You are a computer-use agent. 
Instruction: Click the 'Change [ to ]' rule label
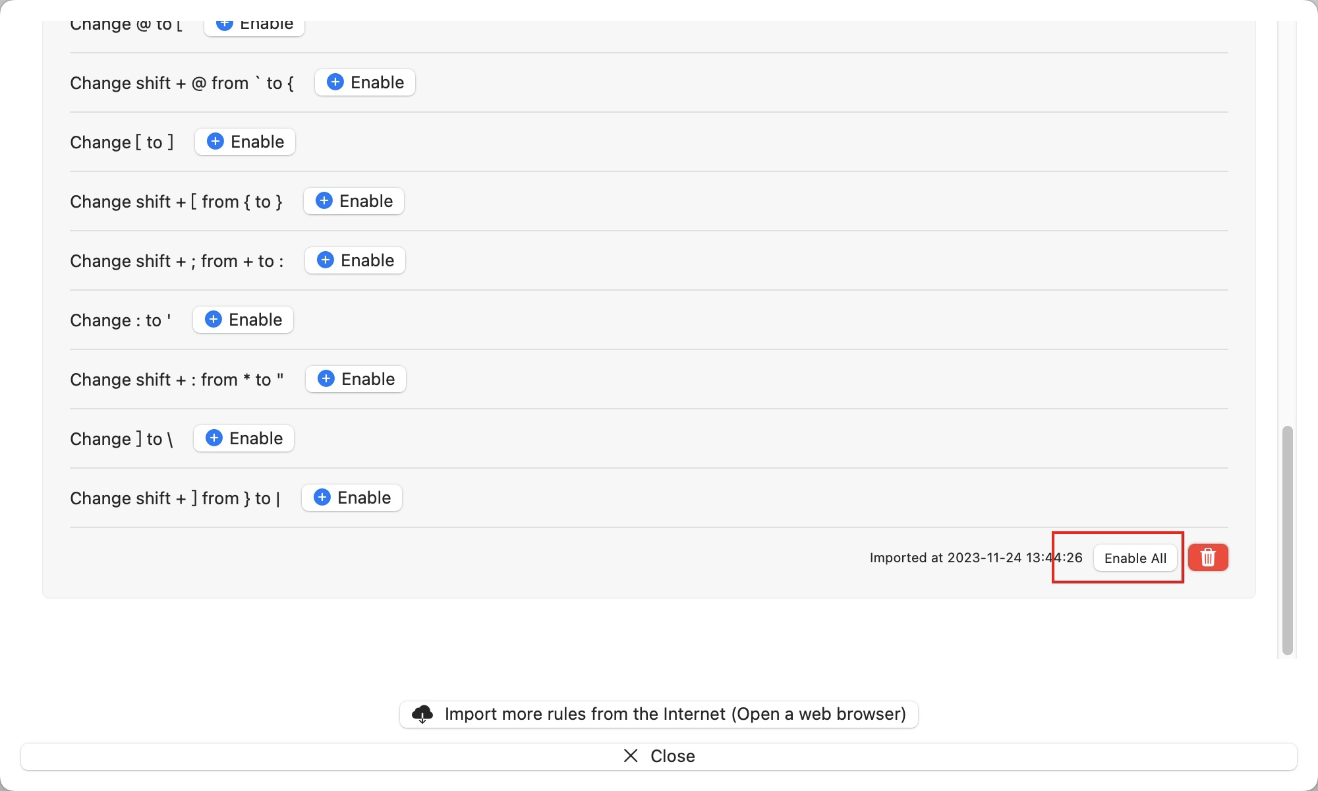(x=122, y=142)
